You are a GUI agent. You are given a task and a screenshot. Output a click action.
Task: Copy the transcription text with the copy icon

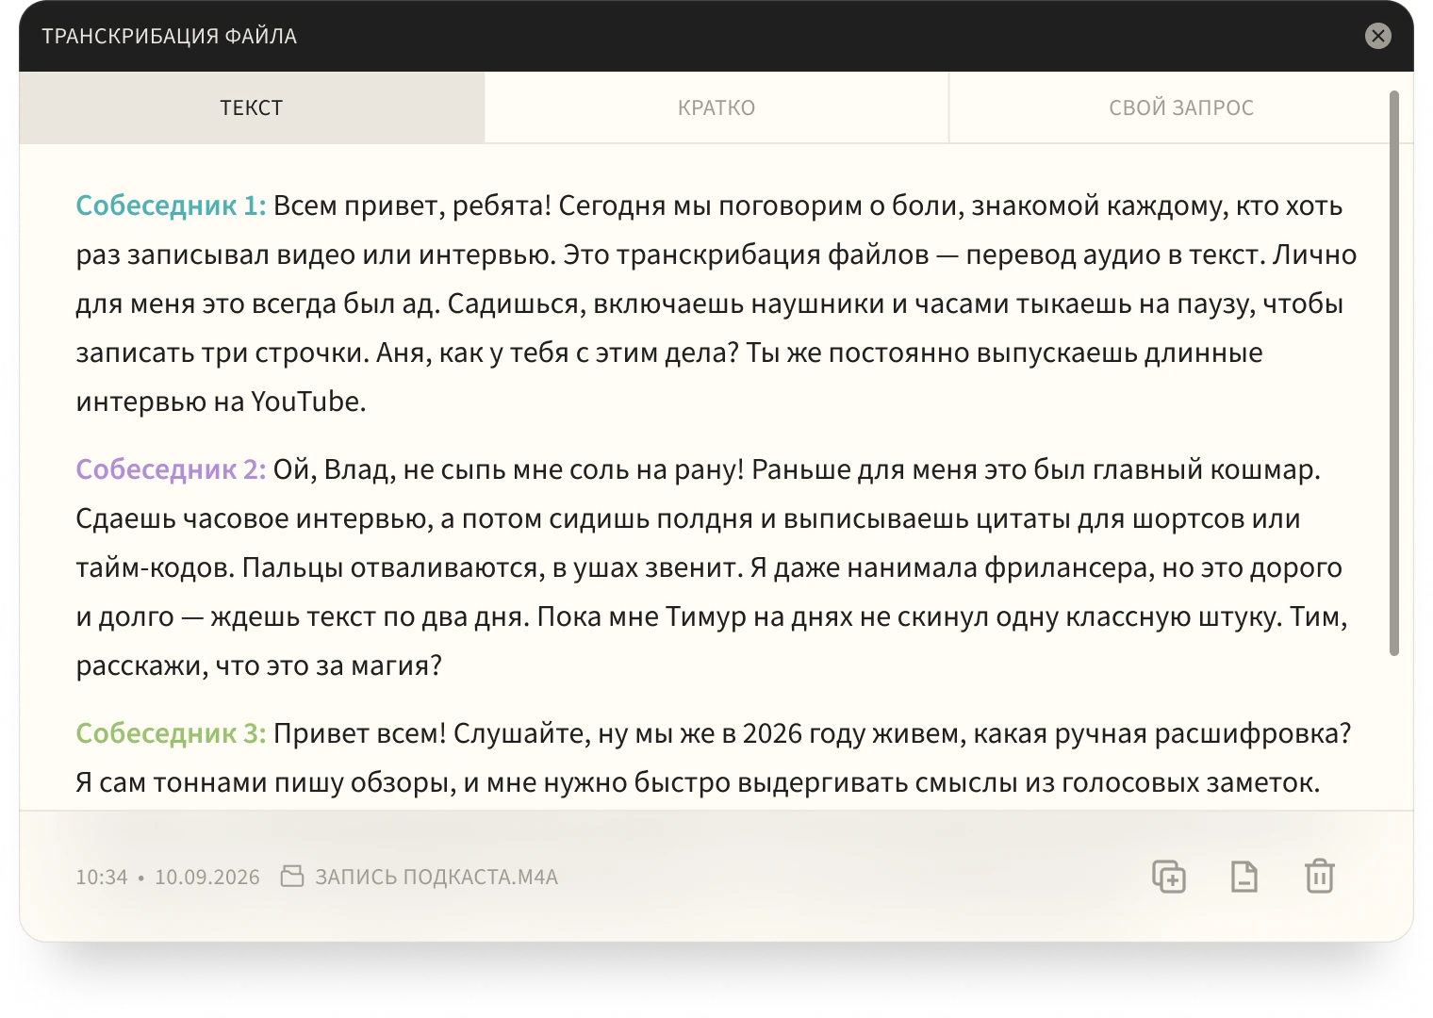pyautogui.click(x=1169, y=877)
